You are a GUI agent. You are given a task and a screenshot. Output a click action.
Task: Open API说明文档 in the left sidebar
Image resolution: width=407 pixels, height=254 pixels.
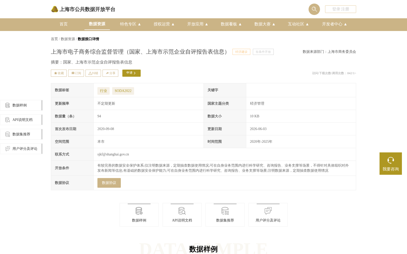tap(21, 120)
